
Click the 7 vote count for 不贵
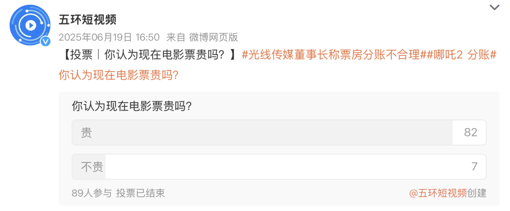pos(474,167)
